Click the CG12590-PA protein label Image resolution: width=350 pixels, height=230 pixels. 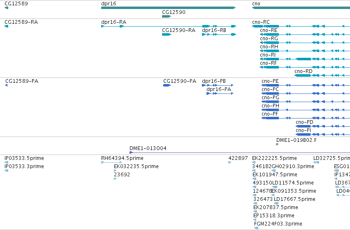(x=180, y=81)
